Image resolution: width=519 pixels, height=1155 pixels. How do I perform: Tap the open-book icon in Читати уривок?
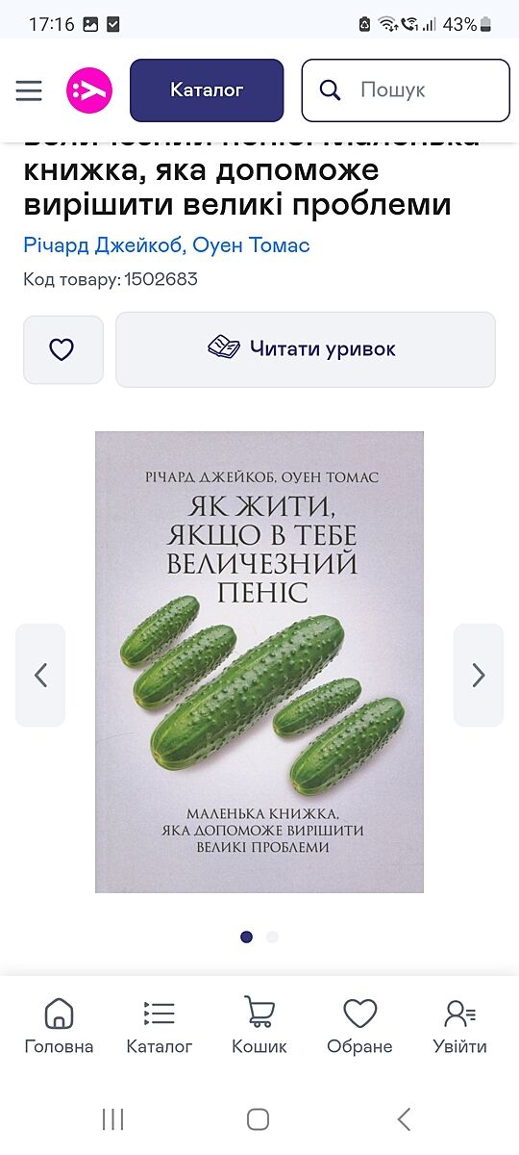pyautogui.click(x=224, y=348)
